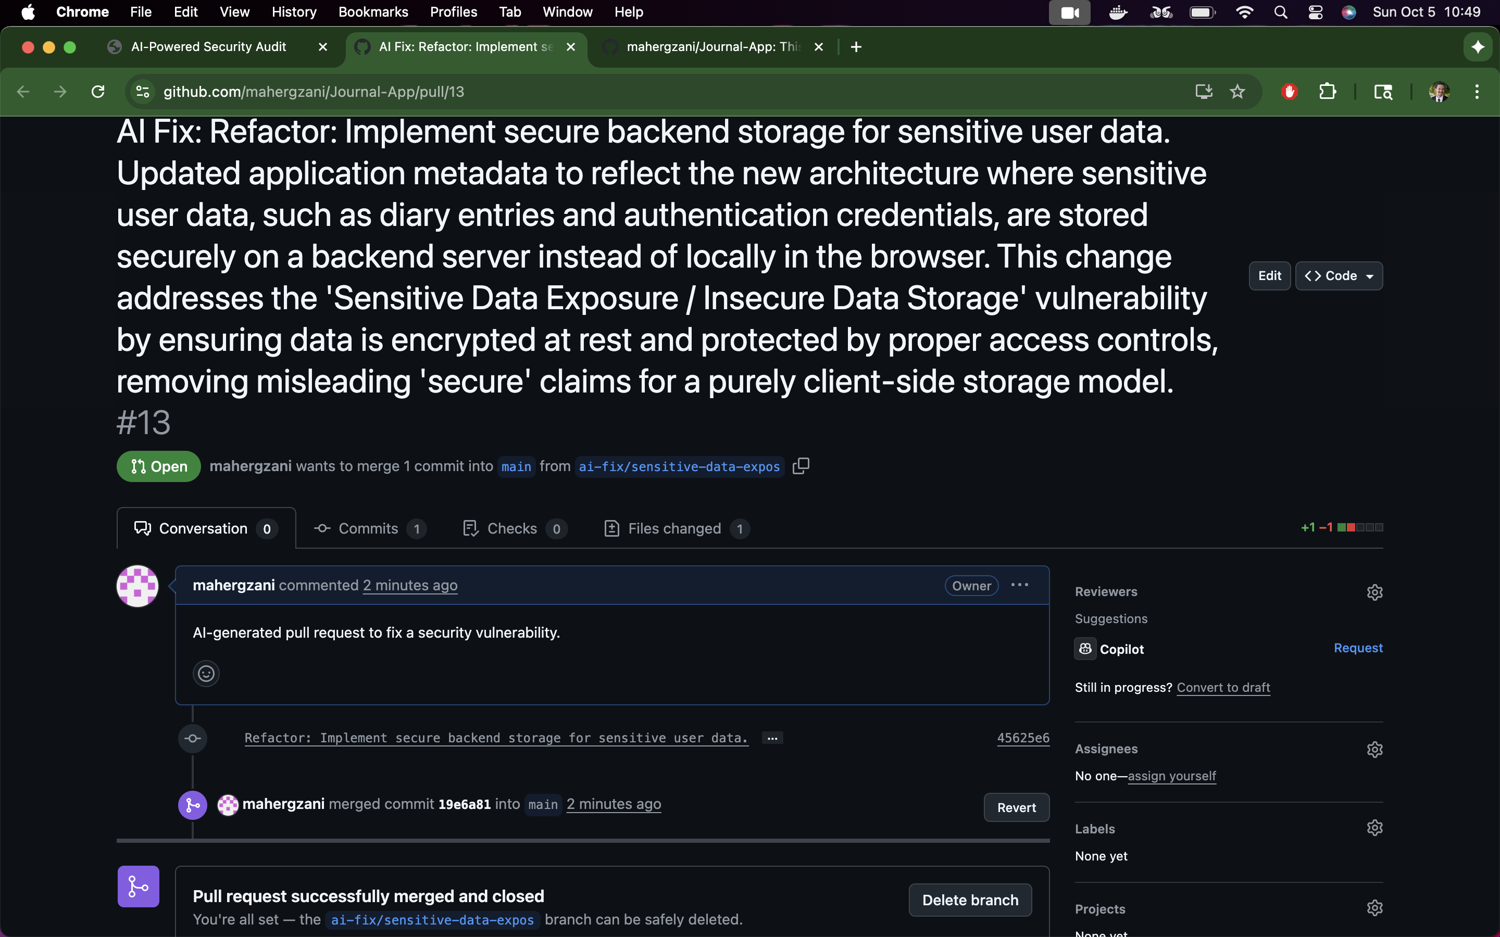Open Chrome extensions puzzle icon

1327,92
